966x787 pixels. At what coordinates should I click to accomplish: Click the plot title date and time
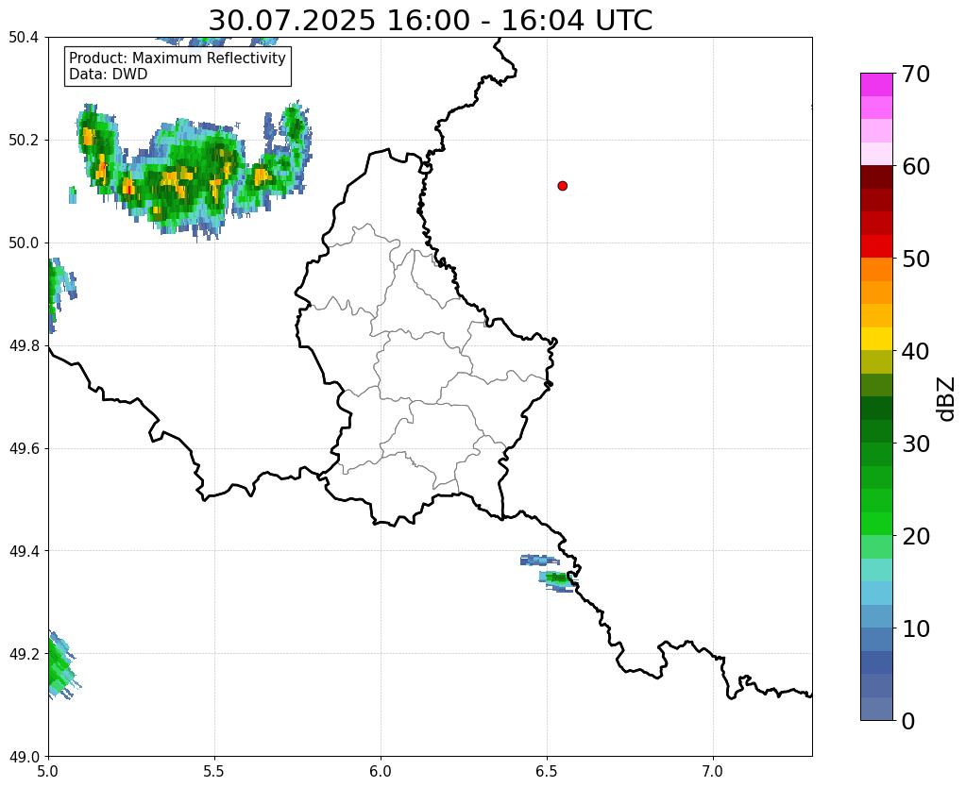tap(430, 21)
